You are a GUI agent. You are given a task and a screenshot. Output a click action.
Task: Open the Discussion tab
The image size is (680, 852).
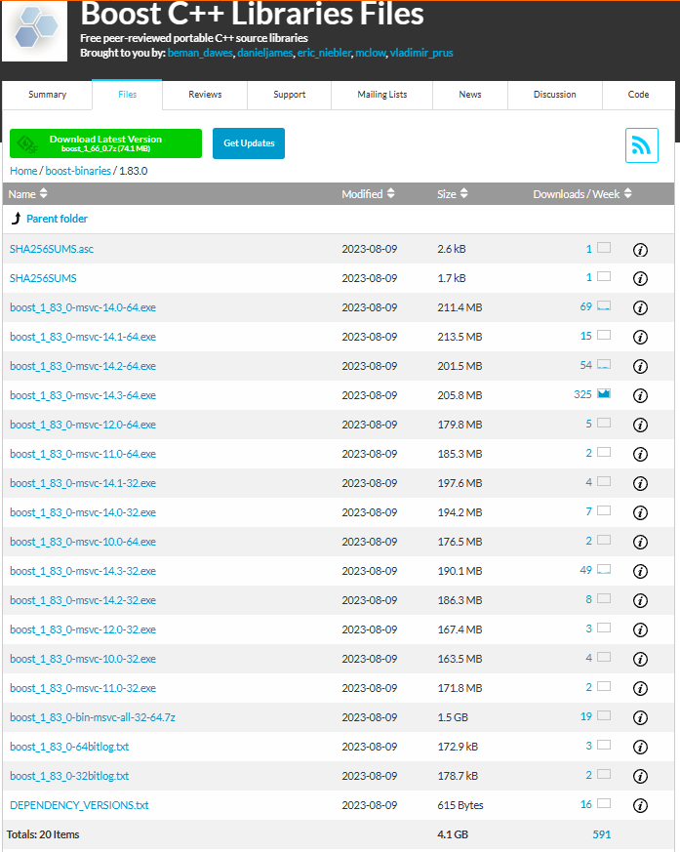[554, 95]
